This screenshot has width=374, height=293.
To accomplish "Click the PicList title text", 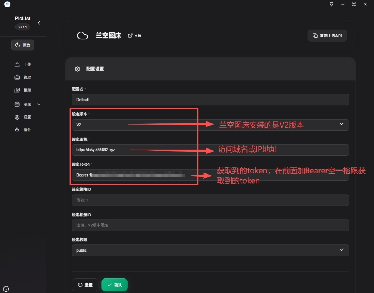I will tap(22, 19).
